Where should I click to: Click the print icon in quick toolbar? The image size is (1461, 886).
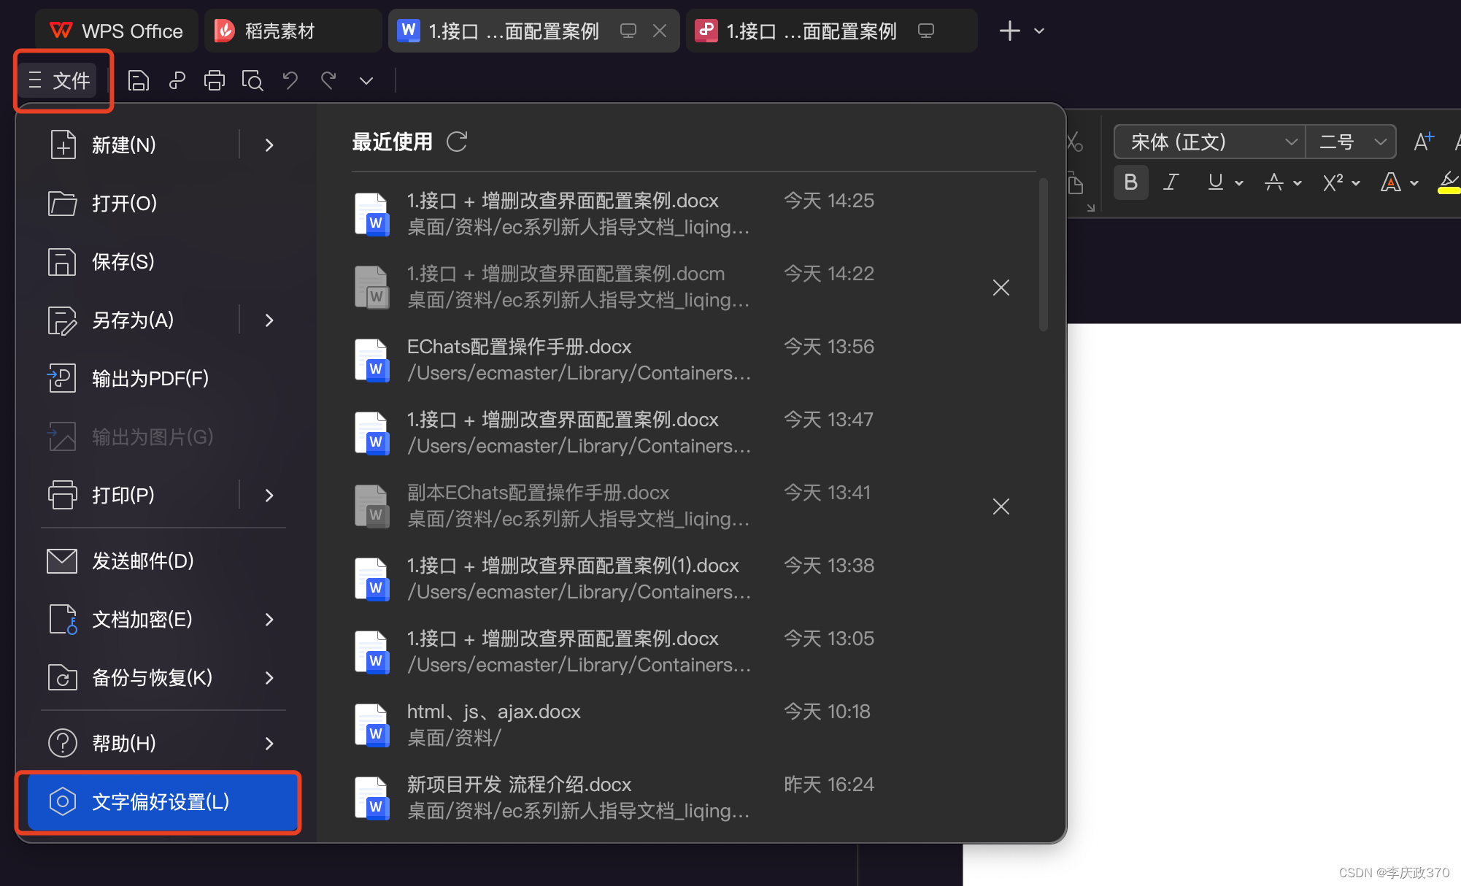click(x=214, y=80)
